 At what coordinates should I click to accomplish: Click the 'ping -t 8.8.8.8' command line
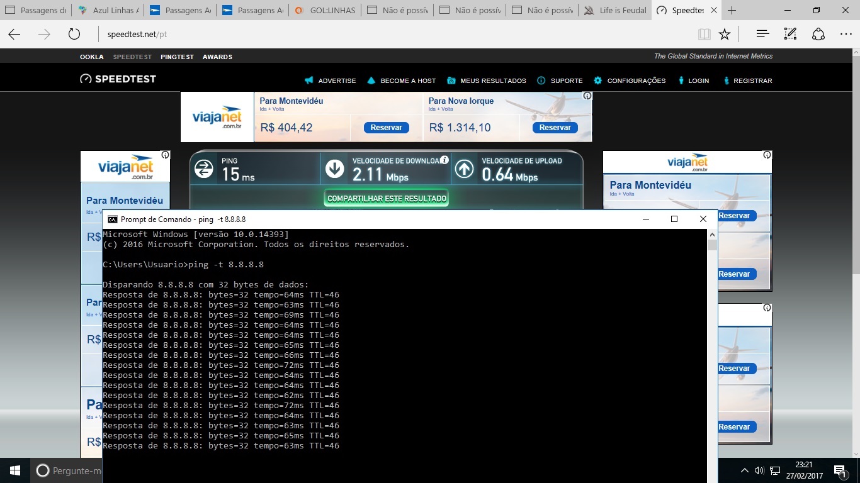[x=183, y=265]
